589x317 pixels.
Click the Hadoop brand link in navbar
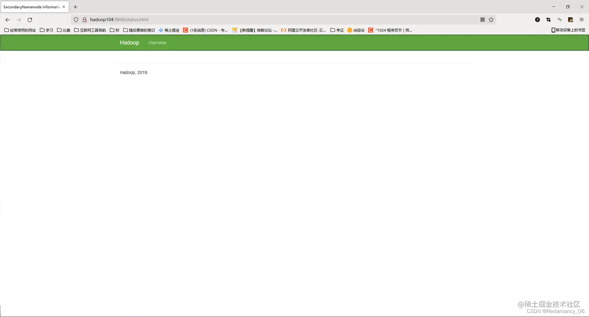tap(129, 43)
